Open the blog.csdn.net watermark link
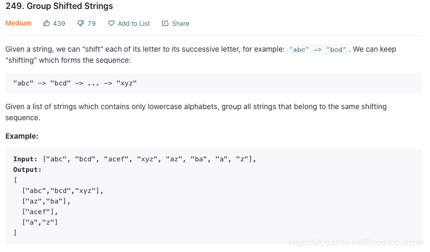Image resolution: width=430 pixels, height=252 pixels. tap(357, 243)
